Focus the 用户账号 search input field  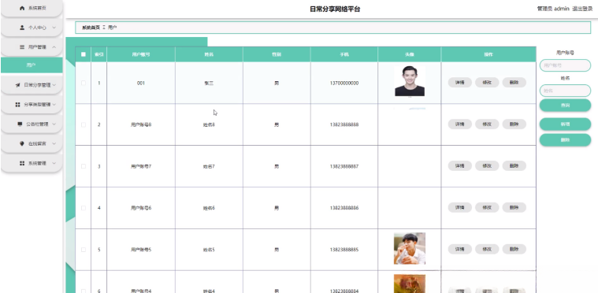(565, 65)
